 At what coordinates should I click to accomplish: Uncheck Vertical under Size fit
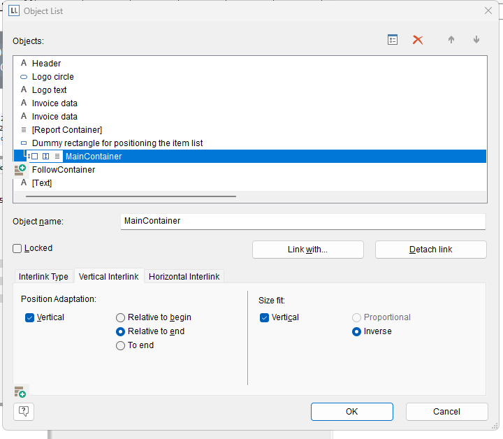click(x=264, y=317)
